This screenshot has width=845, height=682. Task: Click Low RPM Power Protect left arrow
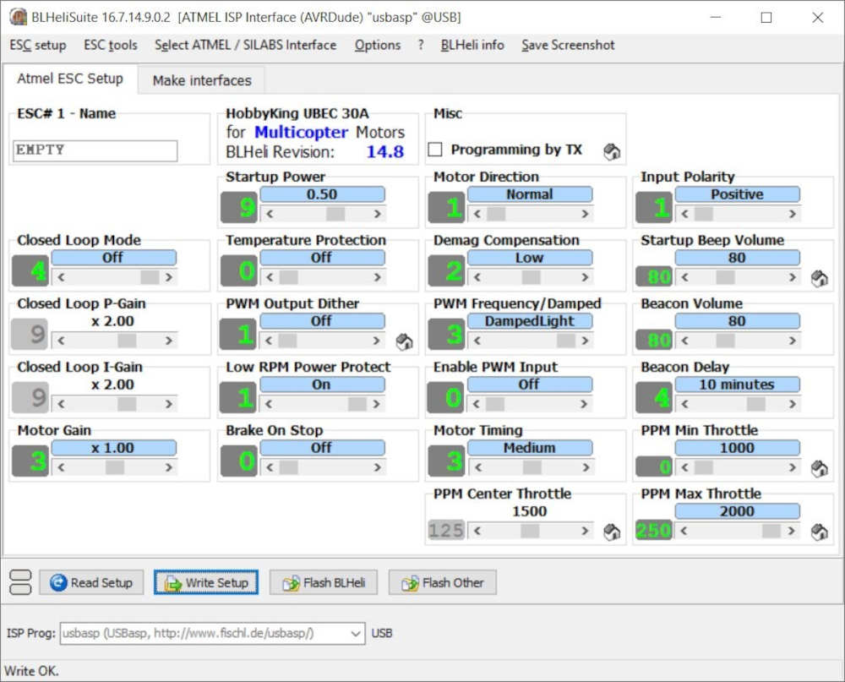tap(269, 404)
